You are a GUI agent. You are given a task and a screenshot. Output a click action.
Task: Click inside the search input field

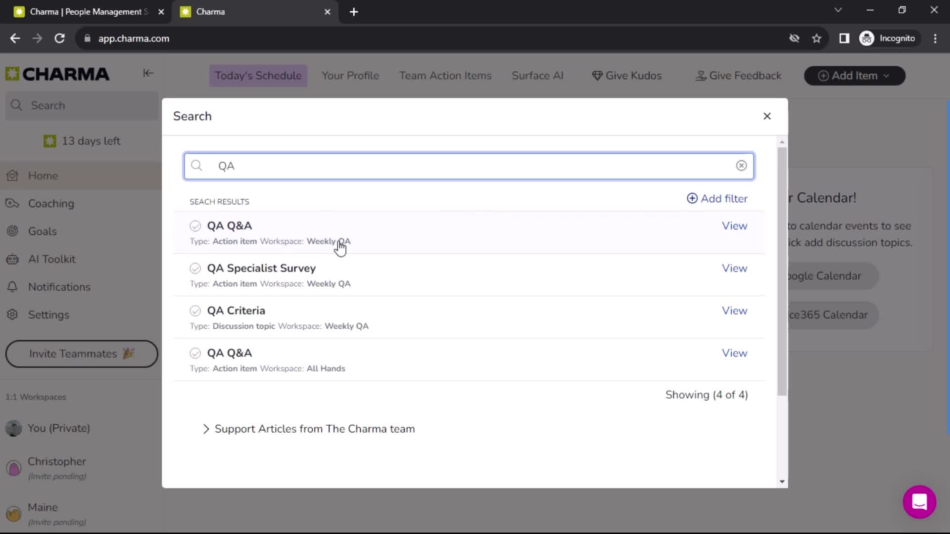(x=469, y=165)
